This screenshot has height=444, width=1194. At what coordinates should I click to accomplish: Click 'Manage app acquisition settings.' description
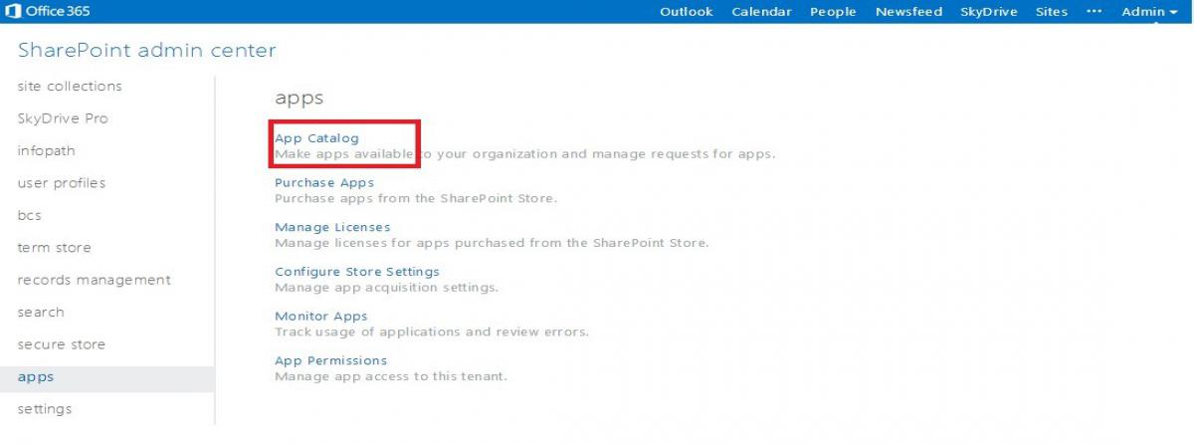pyautogui.click(x=386, y=288)
